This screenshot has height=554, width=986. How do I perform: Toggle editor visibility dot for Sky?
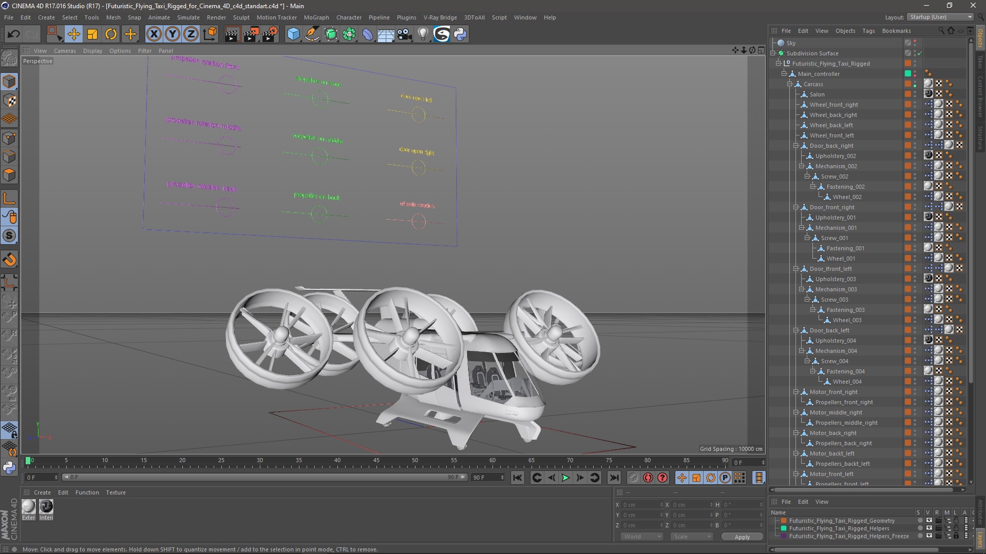(x=915, y=42)
